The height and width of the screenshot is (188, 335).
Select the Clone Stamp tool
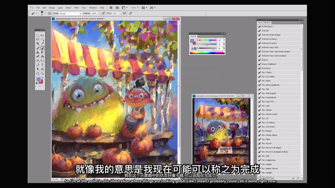click(x=38, y=52)
